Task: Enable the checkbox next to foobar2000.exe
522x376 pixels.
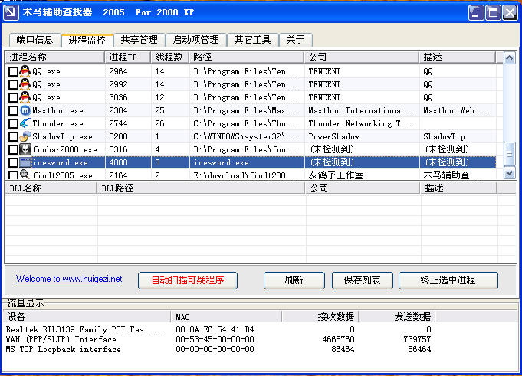Action: point(13,150)
